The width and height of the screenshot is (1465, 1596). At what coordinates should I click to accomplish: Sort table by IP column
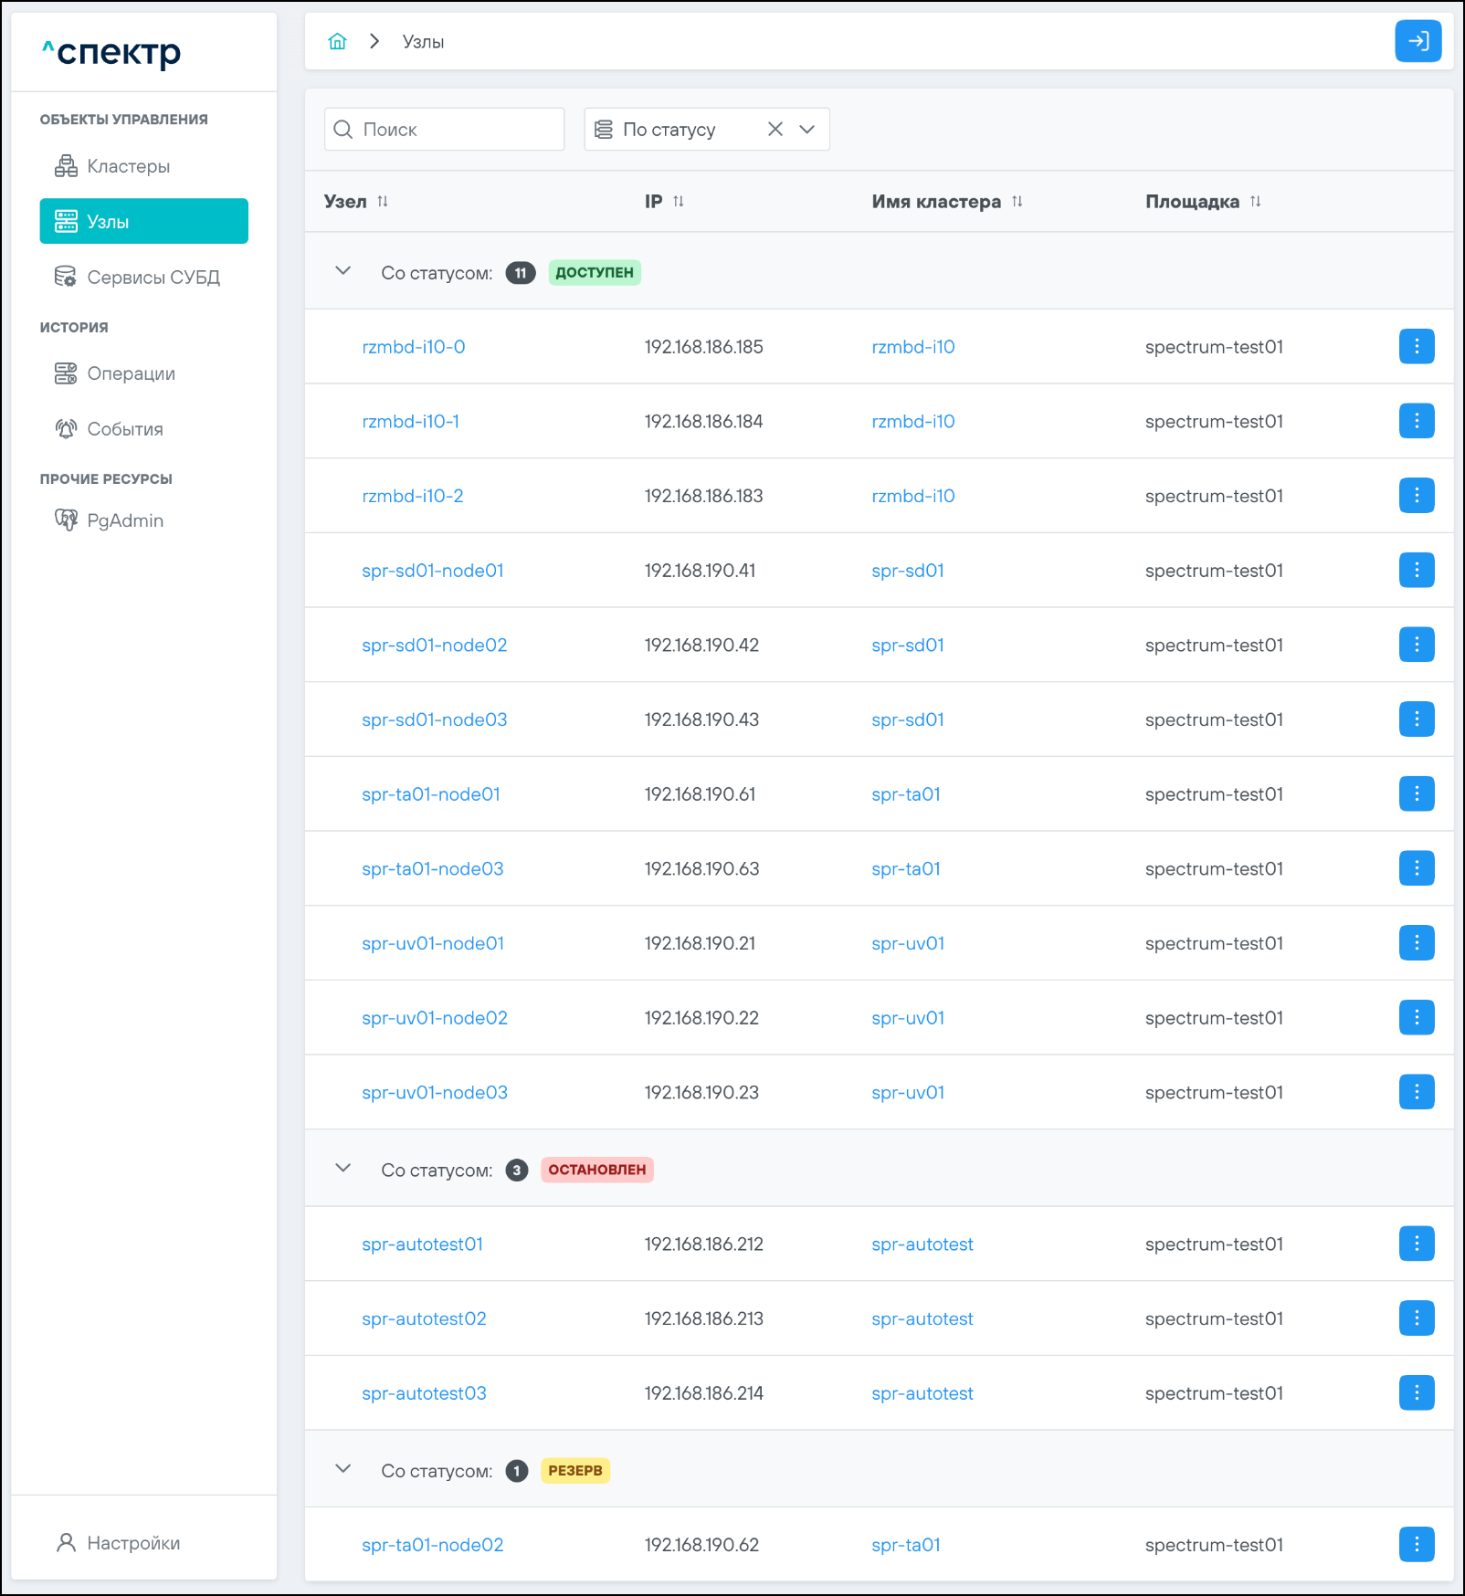[x=678, y=202]
